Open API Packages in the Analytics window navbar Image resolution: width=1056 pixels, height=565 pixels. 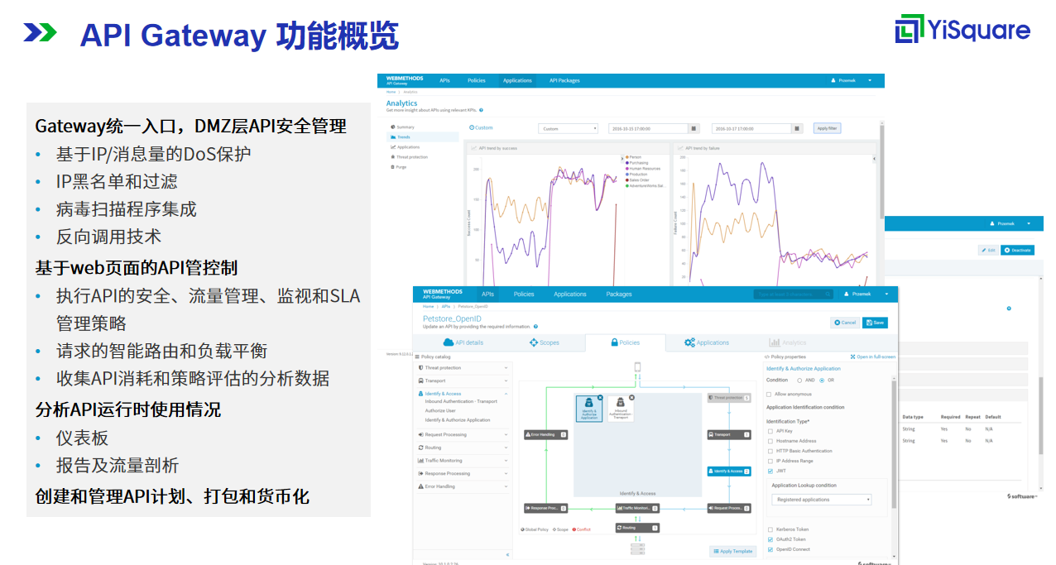point(564,80)
